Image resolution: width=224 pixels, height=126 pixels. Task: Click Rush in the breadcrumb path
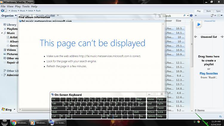(38, 10)
